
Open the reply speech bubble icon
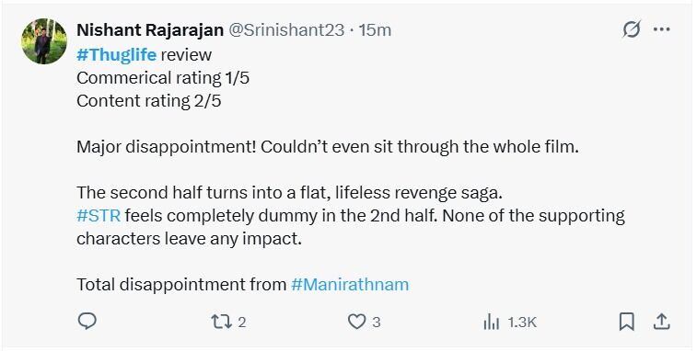87,322
